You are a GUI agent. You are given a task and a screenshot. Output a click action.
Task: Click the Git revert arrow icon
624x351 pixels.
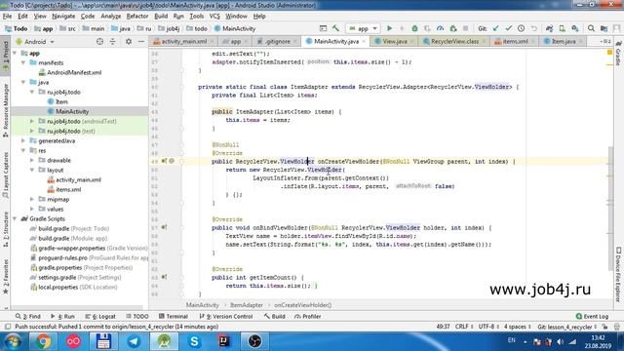(534, 28)
